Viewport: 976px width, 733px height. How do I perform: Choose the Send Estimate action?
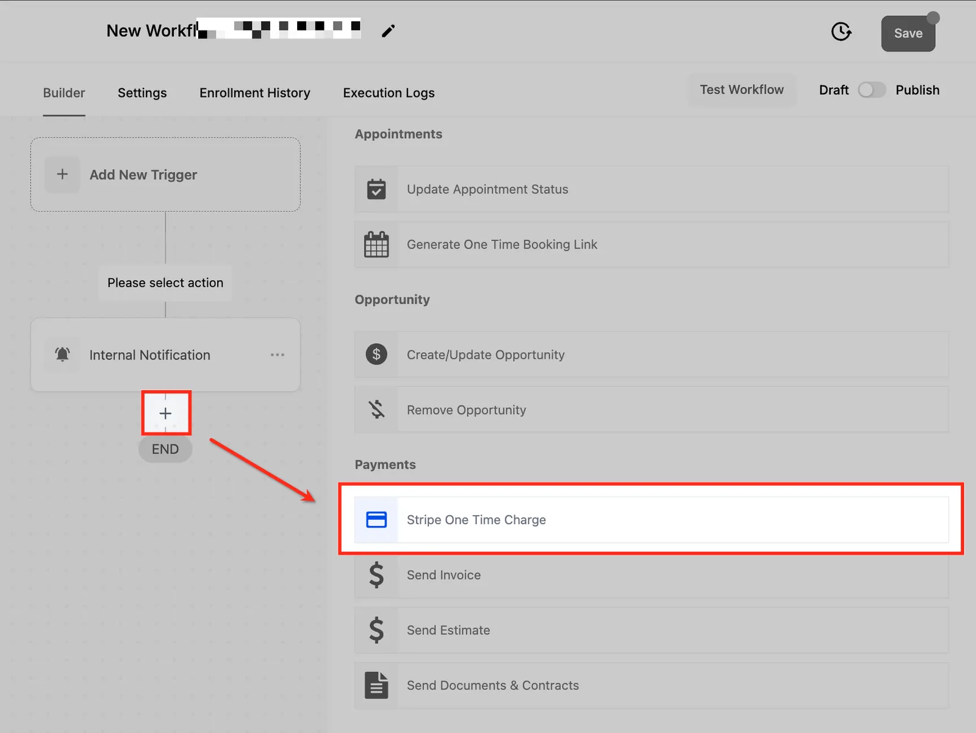tap(651, 630)
